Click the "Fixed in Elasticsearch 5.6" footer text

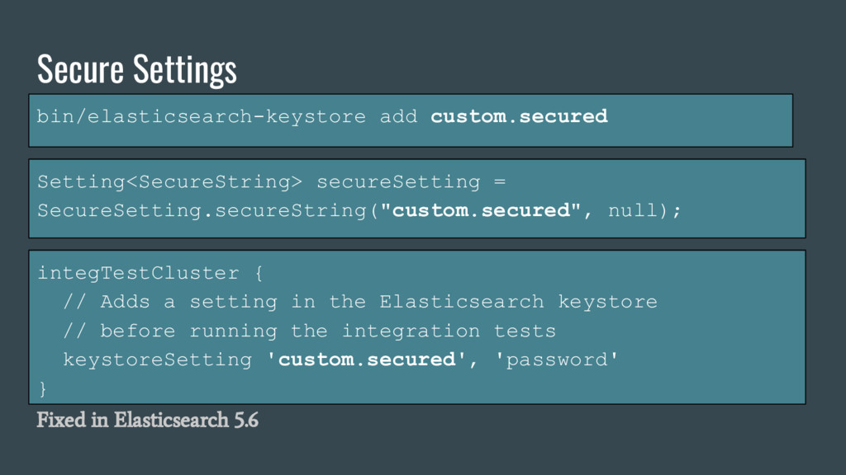148,420
